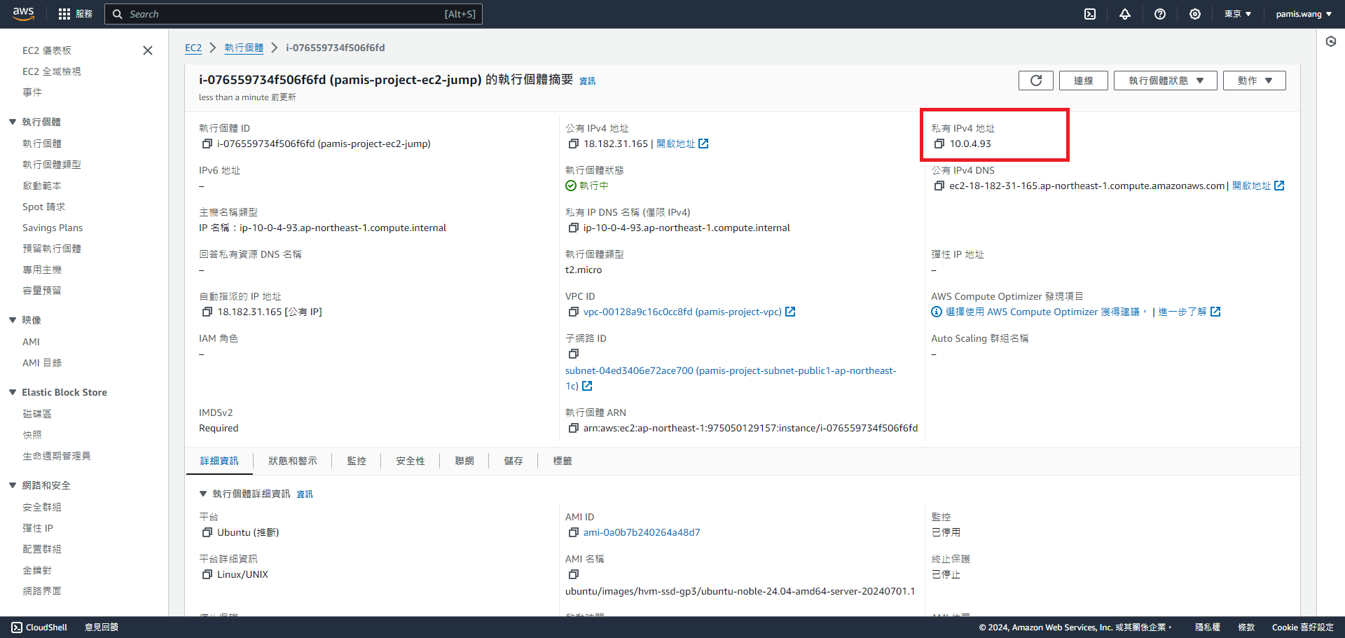The image size is (1345, 638).
Task: Collapse the 執行個體 sidebar section
Action: (13, 122)
